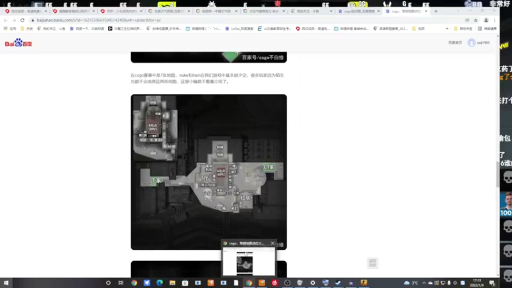Click the Baidu logo in page header

[19, 43]
